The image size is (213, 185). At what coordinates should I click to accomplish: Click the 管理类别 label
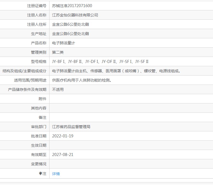point(39,52)
